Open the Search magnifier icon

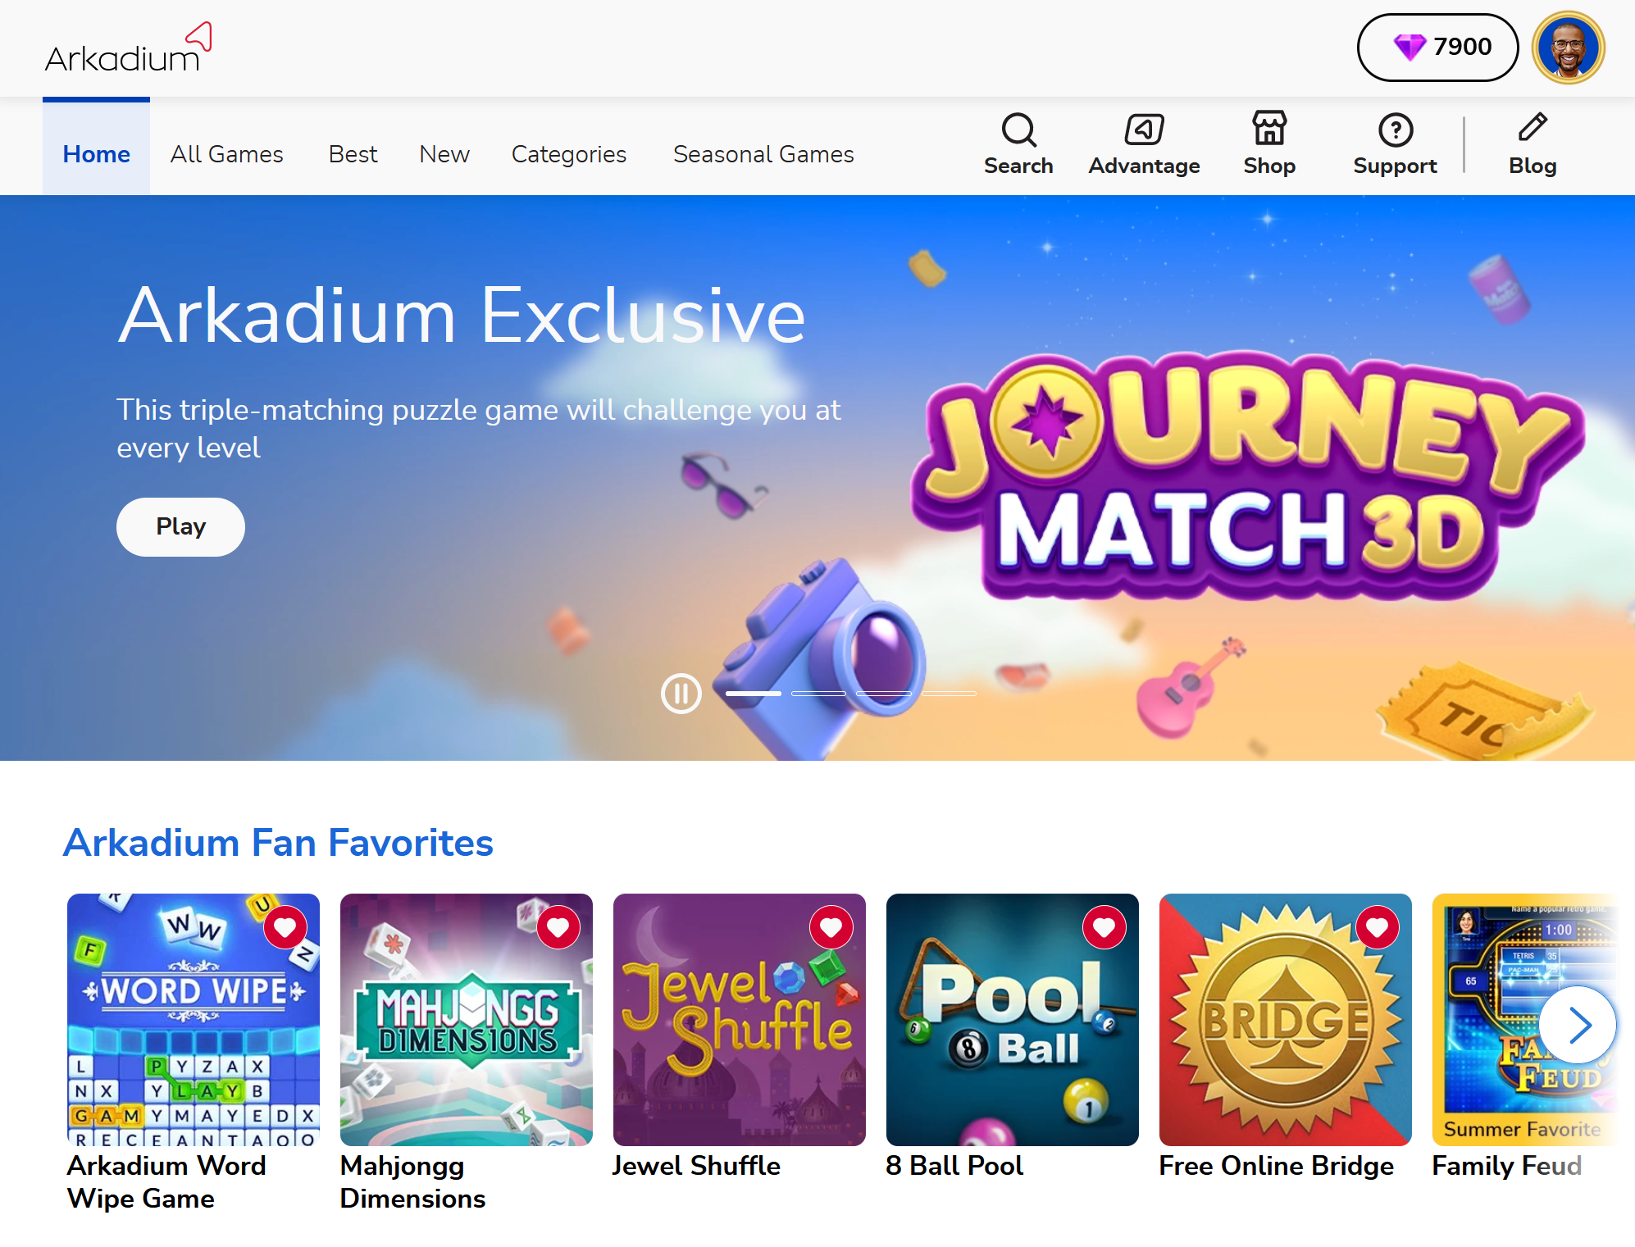[1018, 130]
